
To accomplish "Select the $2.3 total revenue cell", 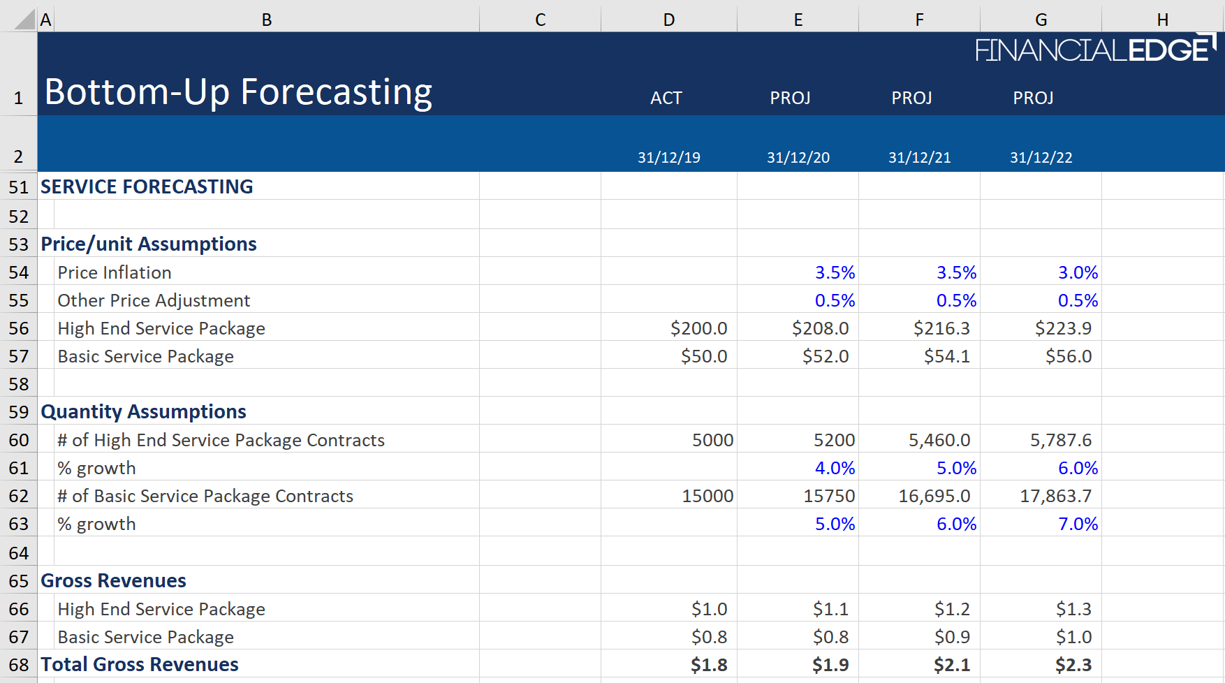I will 1040,664.
